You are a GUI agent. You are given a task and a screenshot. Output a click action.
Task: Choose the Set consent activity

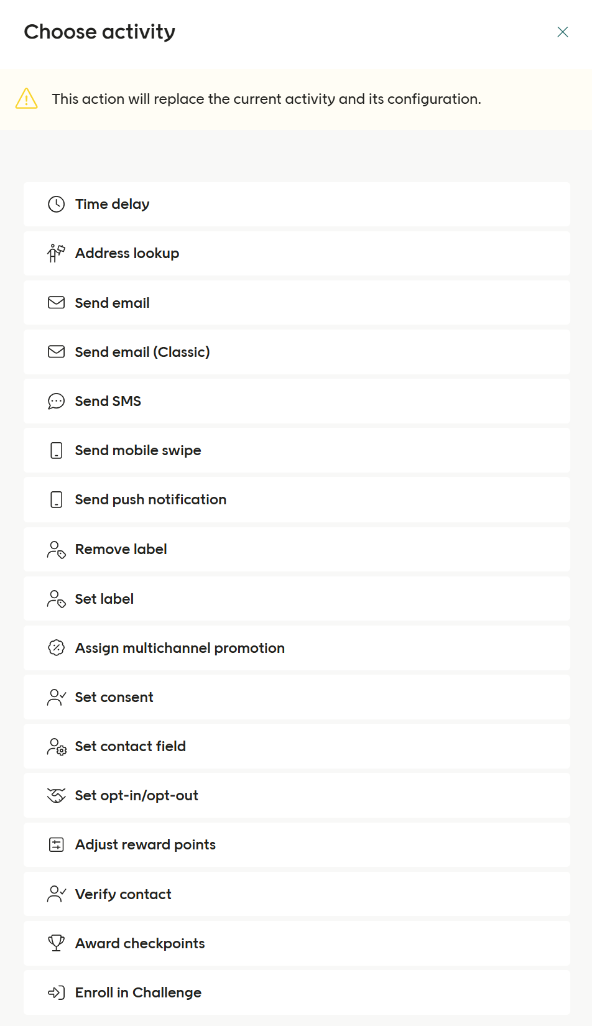click(114, 697)
